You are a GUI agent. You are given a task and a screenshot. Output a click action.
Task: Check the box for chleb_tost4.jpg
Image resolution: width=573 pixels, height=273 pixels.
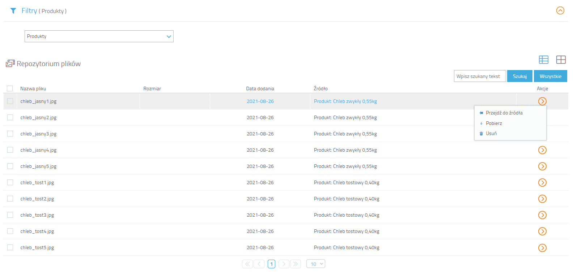[10, 231]
